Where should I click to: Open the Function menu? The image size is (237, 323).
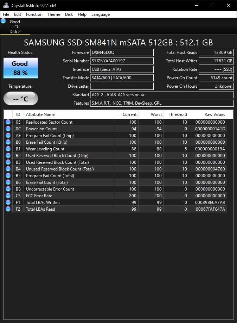tap(34, 14)
